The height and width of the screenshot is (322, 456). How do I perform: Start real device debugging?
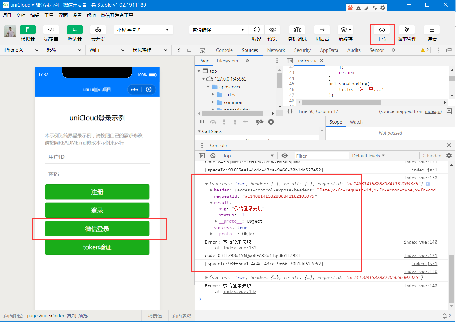(x=297, y=30)
